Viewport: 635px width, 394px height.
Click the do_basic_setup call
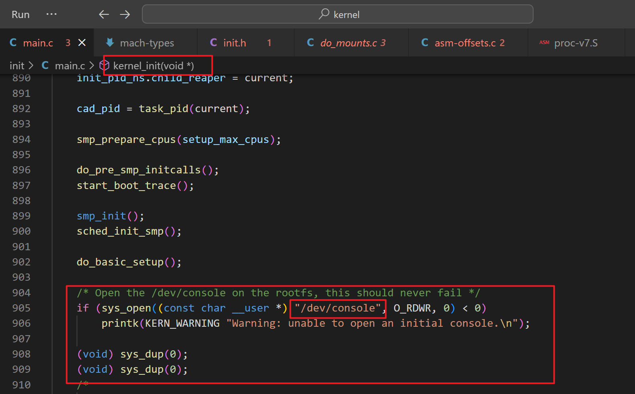[x=120, y=262]
